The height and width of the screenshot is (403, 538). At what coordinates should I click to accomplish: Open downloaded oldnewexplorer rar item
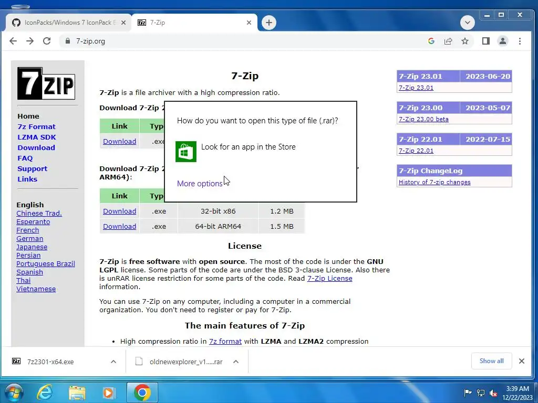click(x=180, y=362)
